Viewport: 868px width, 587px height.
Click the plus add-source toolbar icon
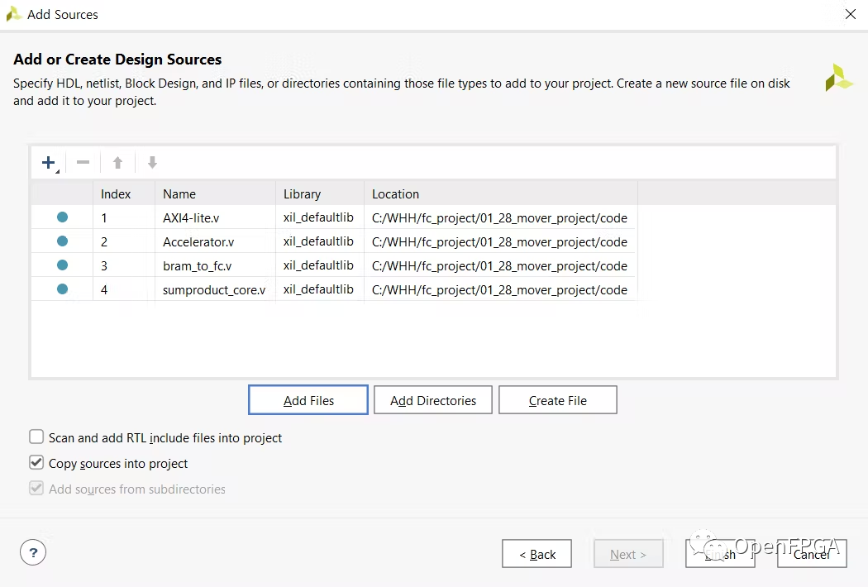click(x=49, y=163)
